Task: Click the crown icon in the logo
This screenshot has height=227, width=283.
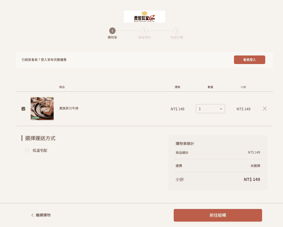Action: click(x=144, y=13)
